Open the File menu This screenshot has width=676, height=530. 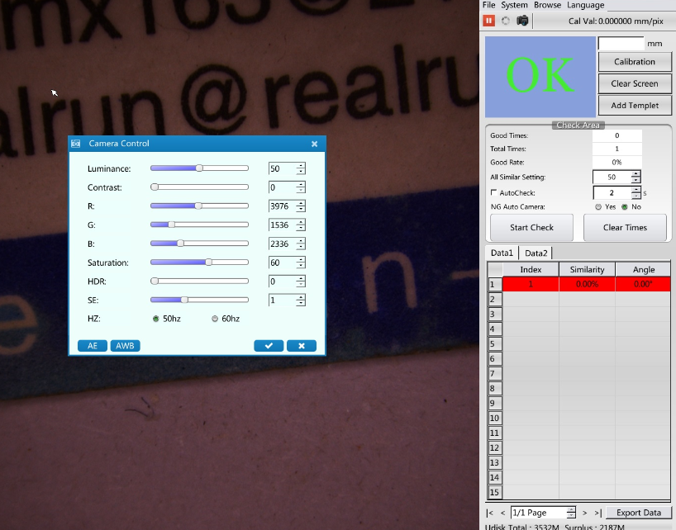489,5
